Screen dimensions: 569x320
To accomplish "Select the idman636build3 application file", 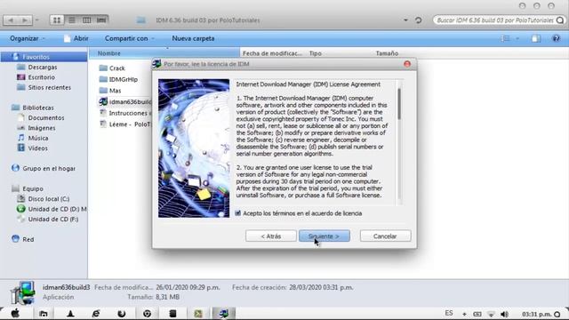I will (x=125, y=102).
